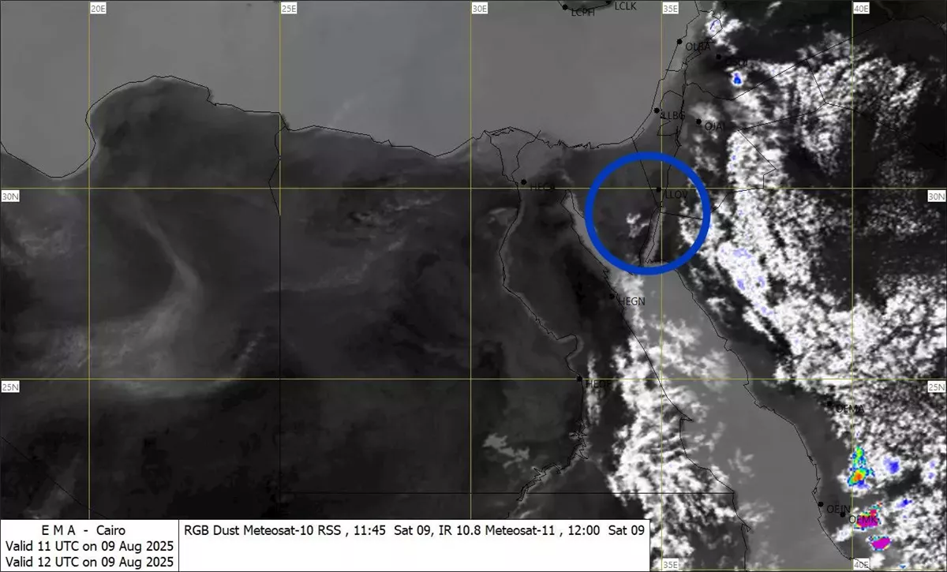Click the OJAI station label
Image resolution: width=947 pixels, height=572 pixels.
714,126
